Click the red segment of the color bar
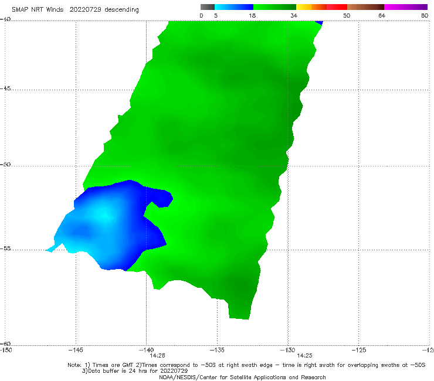Image resolution: width=434 pixels, height=381 pixels. coord(337,7)
